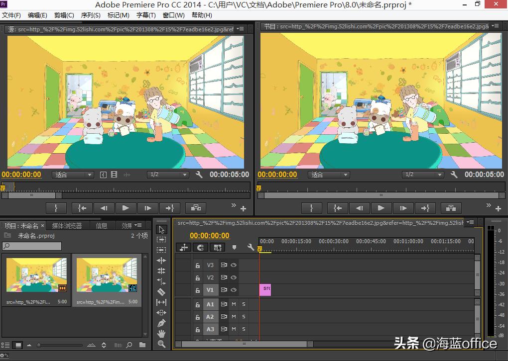Switch to the 媒体浏览器 tab
Viewport: 508px width, 361px height.
[67, 226]
